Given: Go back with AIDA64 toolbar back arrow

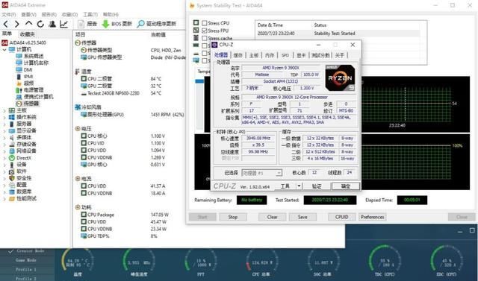Looking at the screenshot, I should 6,24.
